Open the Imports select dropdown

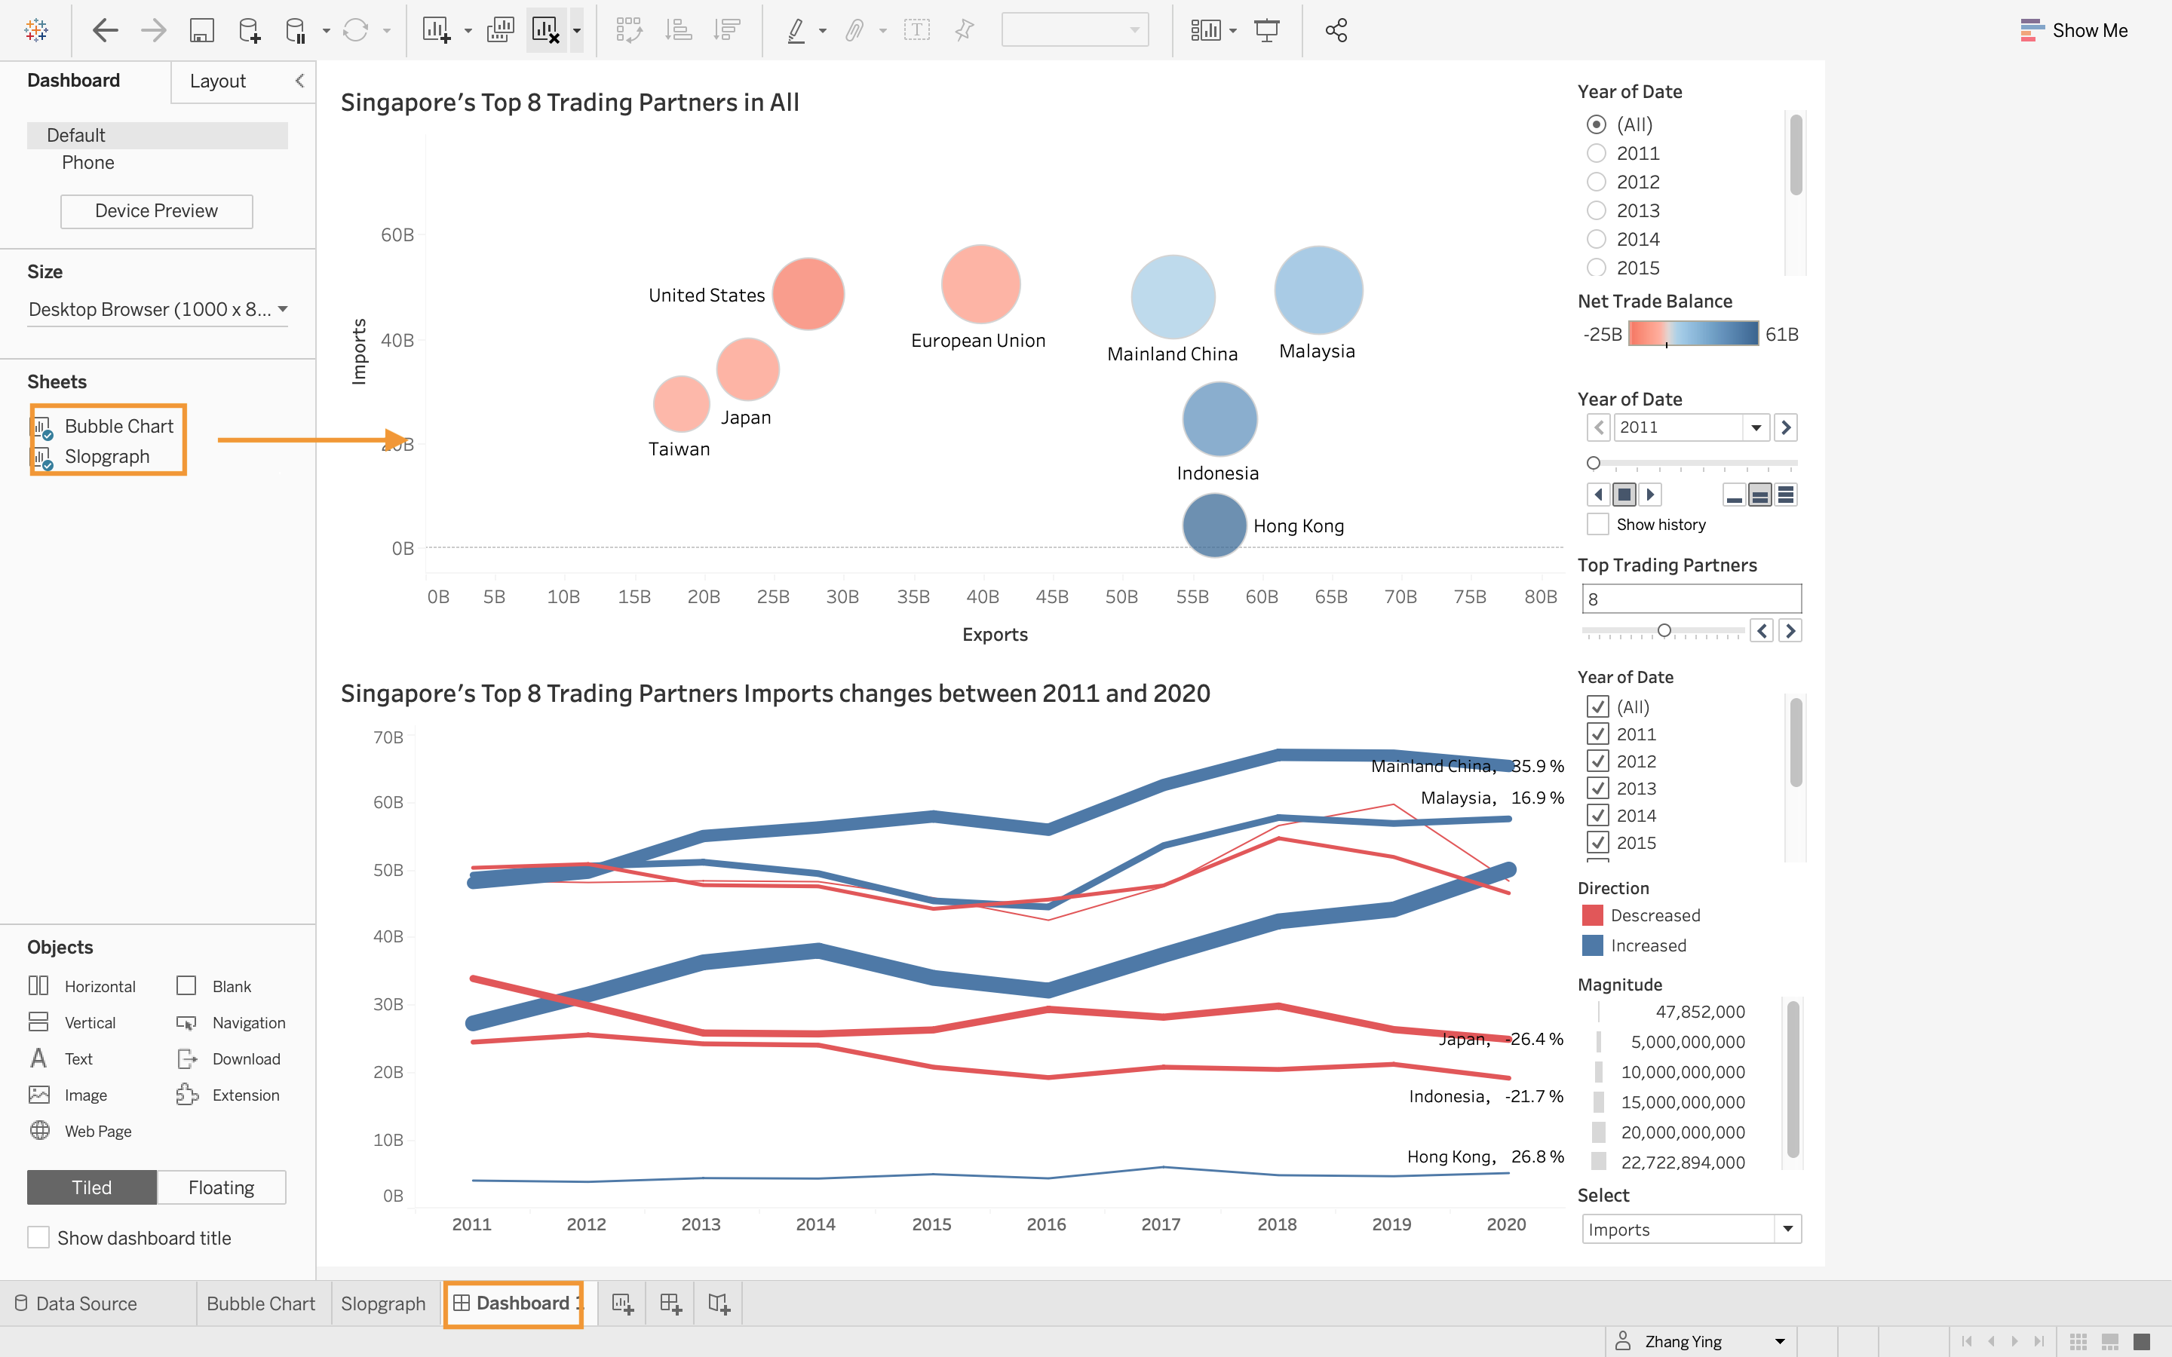[x=1786, y=1229]
